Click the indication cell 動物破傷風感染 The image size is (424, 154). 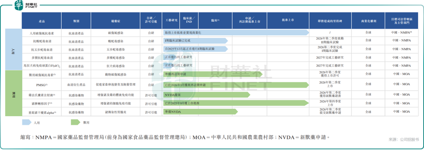115,74
